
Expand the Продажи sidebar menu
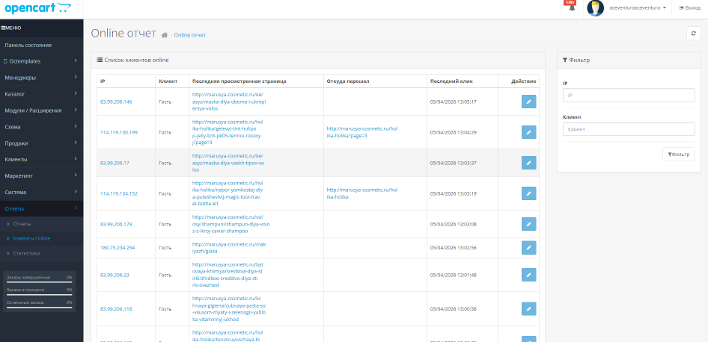(x=41, y=143)
